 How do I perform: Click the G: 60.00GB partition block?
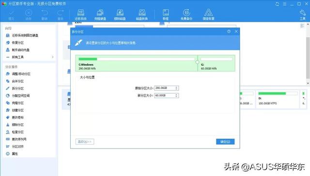[x=217, y=63]
